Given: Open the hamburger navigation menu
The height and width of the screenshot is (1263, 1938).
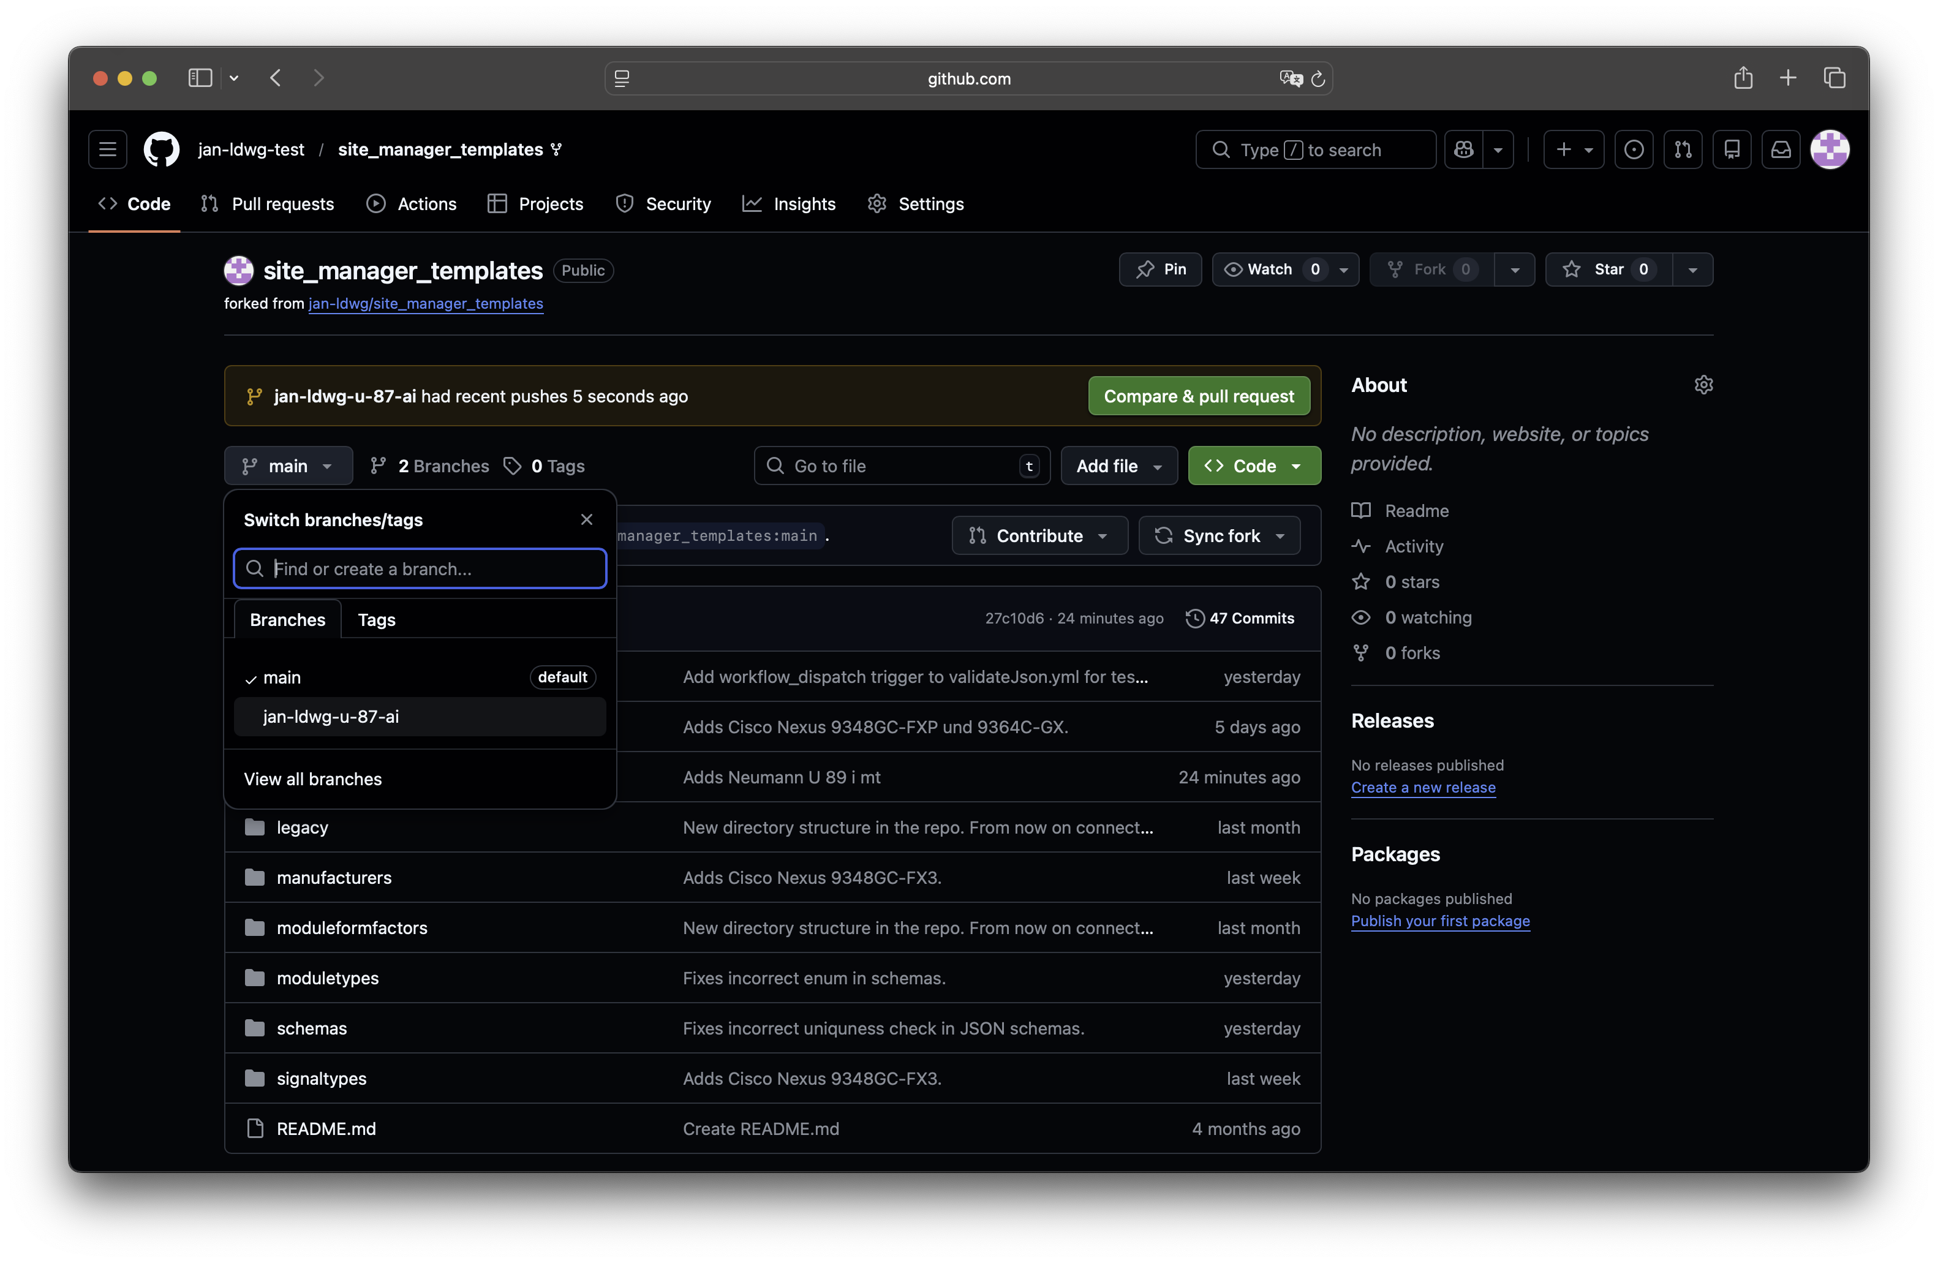Looking at the screenshot, I should click(107, 150).
